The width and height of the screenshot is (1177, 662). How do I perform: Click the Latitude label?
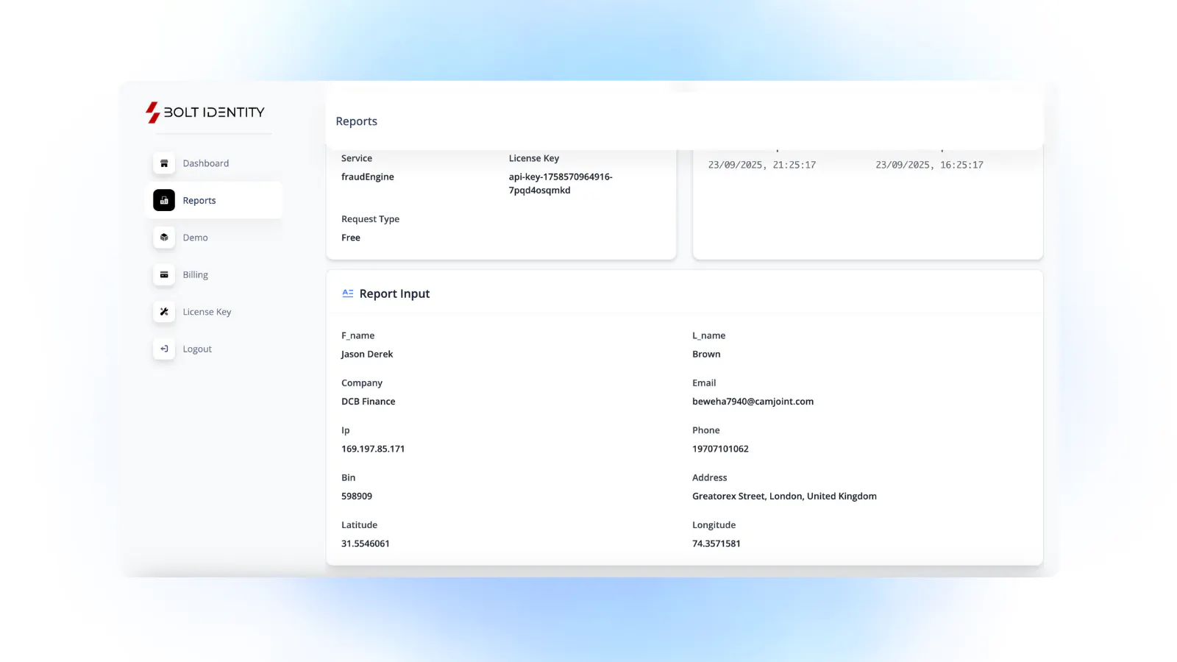tap(360, 525)
